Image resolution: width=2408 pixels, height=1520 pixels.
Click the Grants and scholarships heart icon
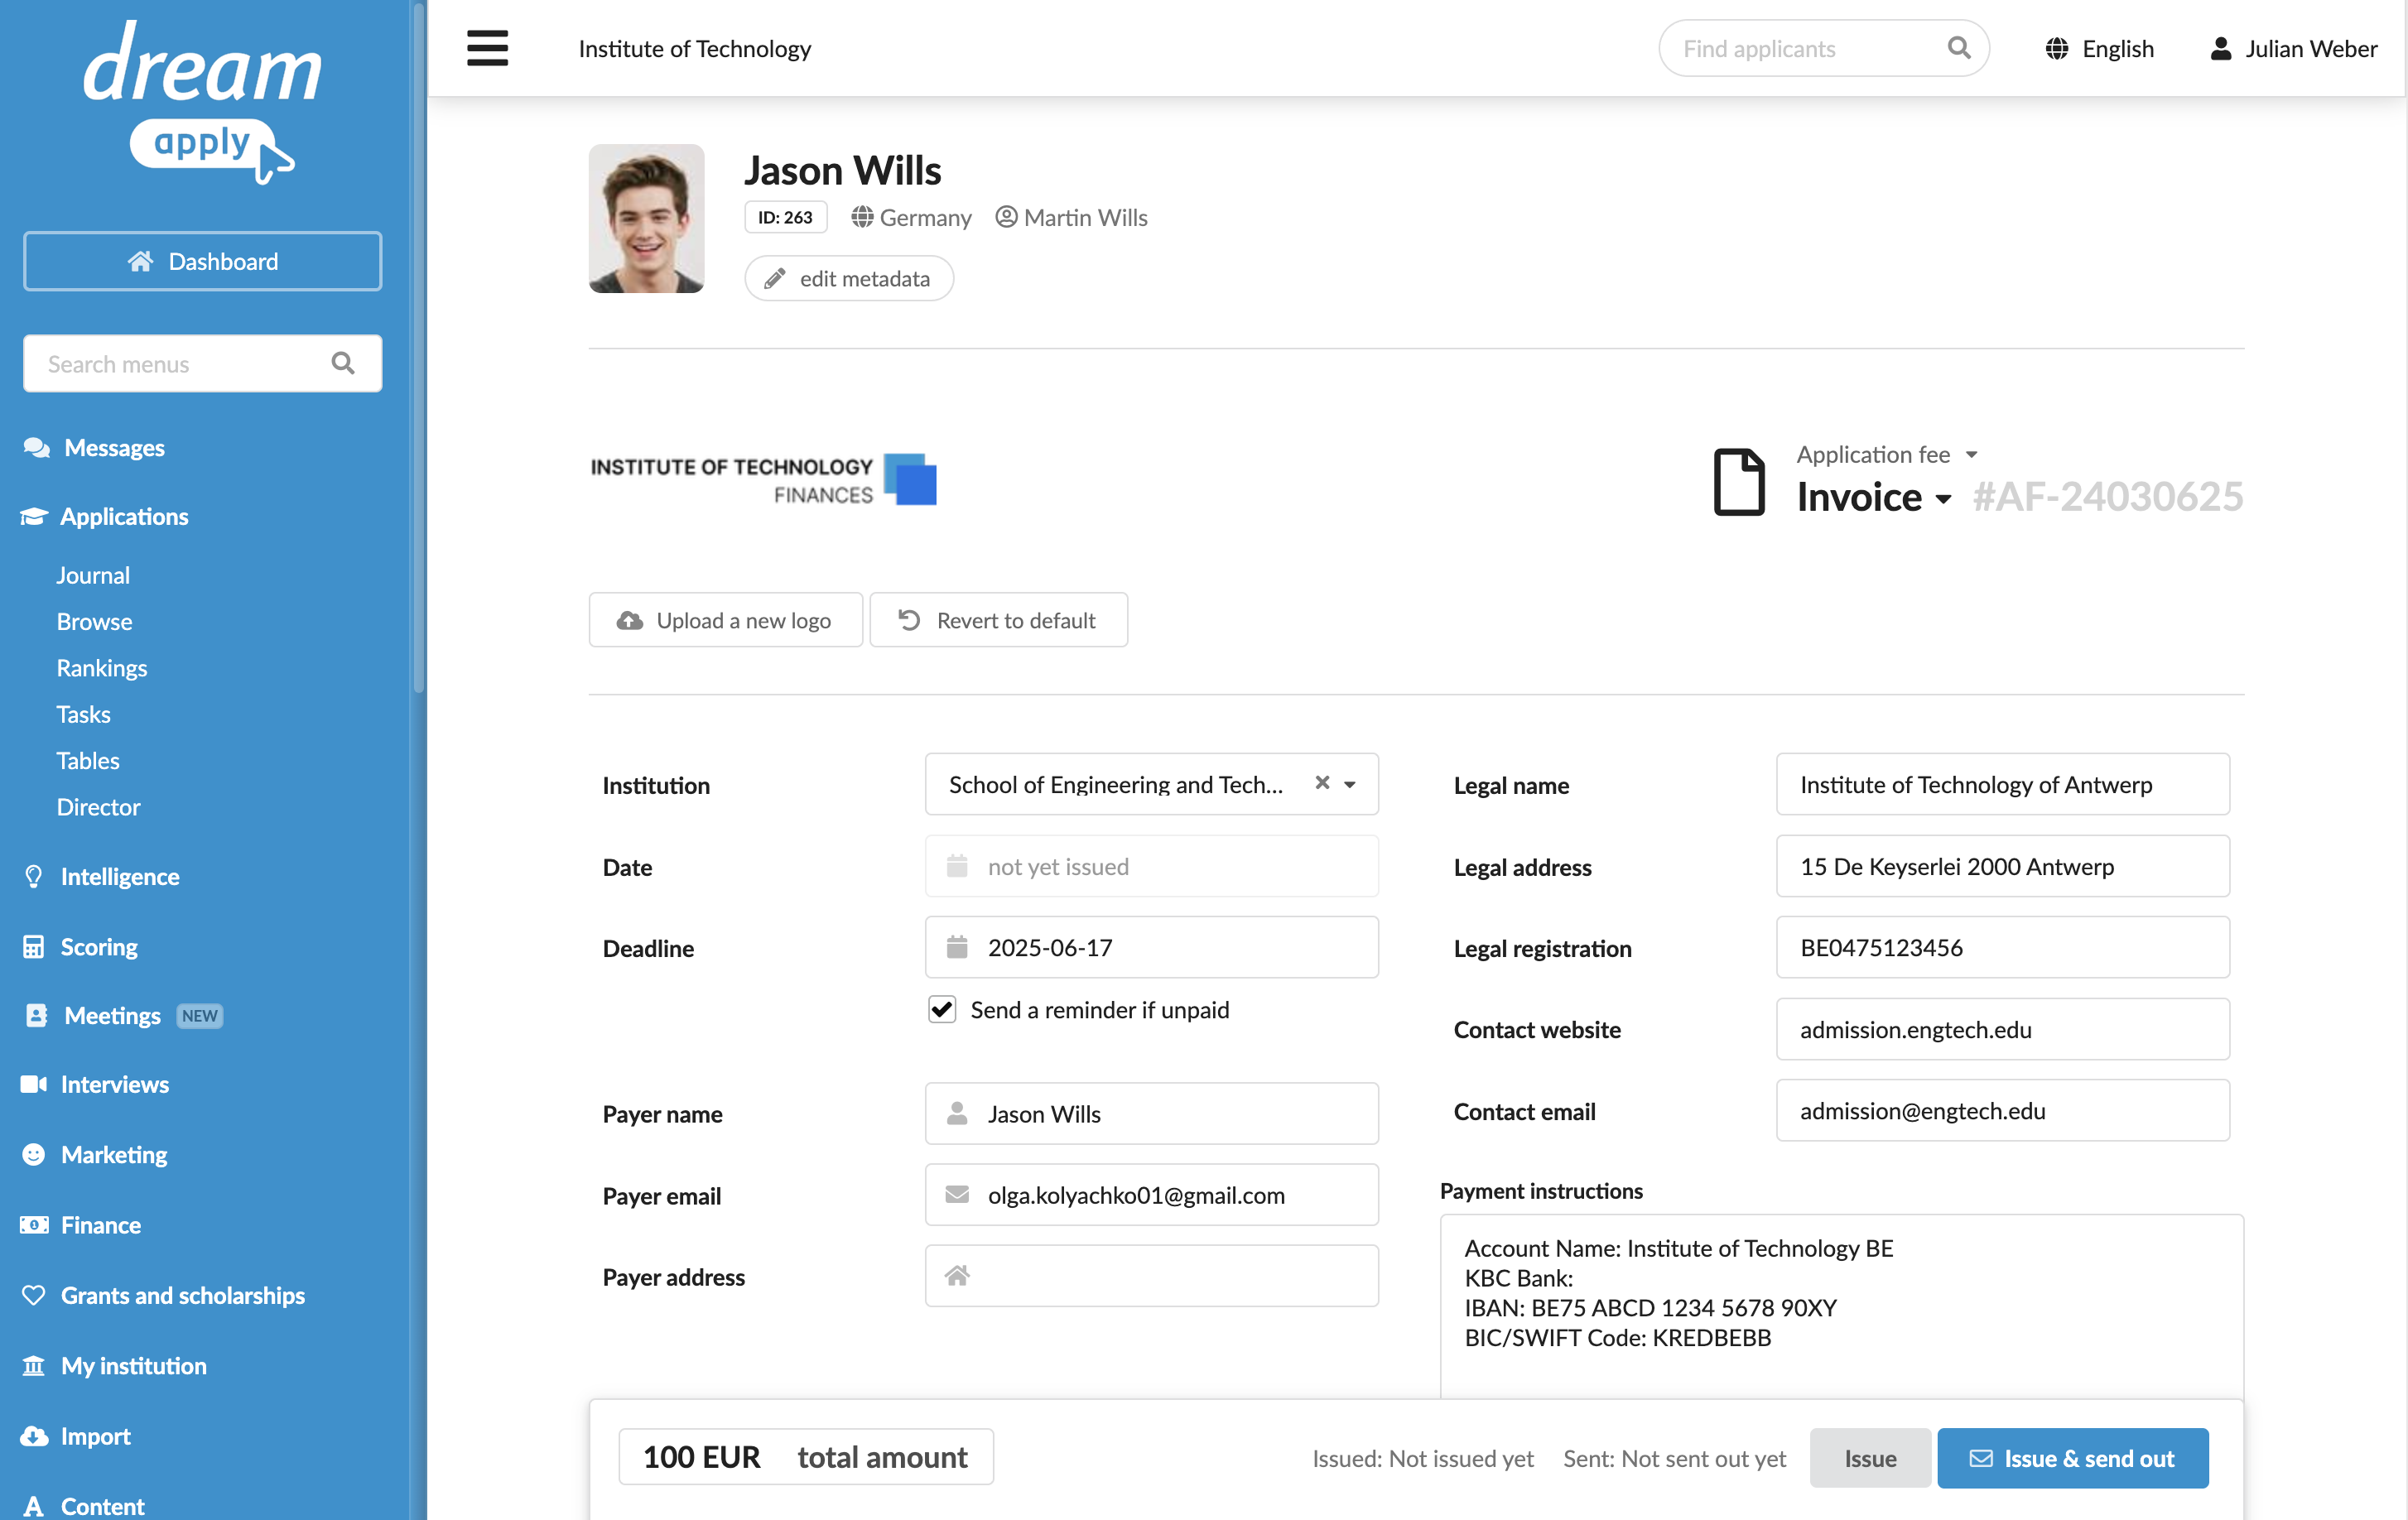click(34, 1295)
